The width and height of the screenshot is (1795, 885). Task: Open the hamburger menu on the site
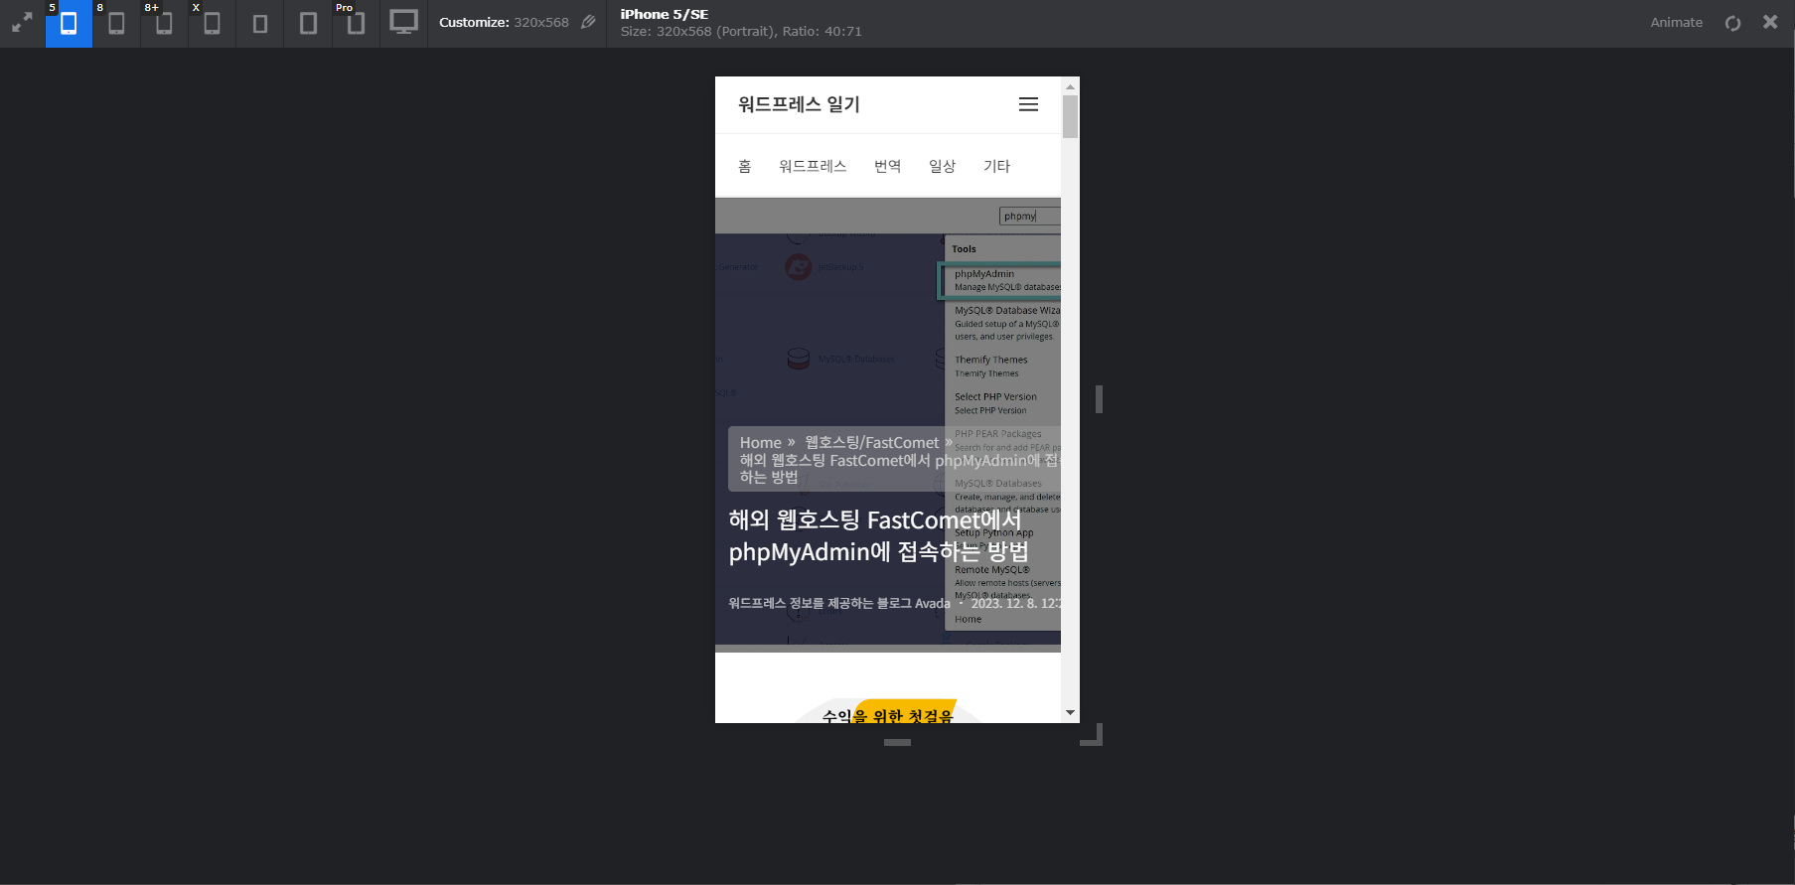[x=1028, y=104]
